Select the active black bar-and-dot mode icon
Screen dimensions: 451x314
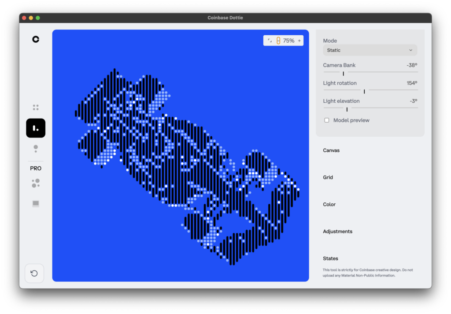click(x=36, y=128)
